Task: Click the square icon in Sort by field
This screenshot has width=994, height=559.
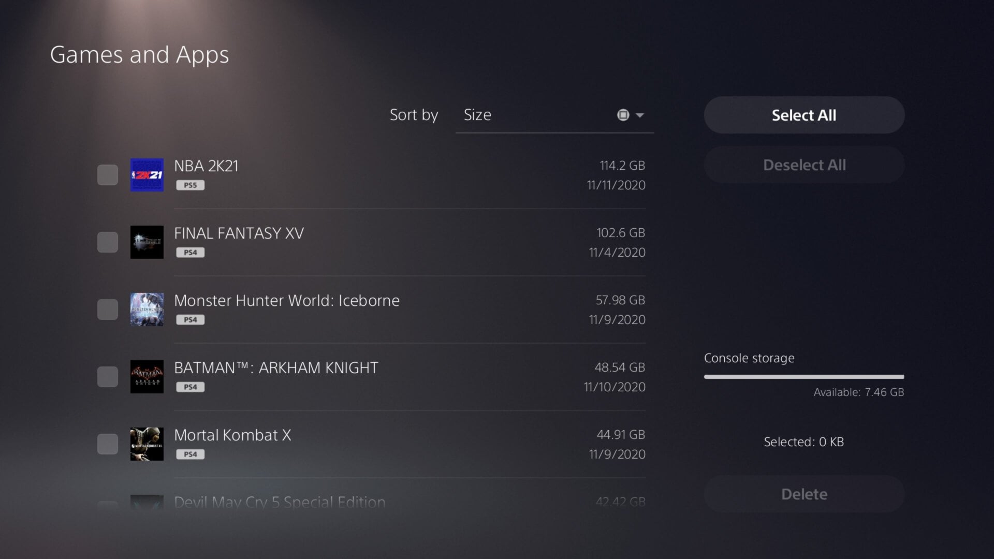Action: tap(623, 115)
